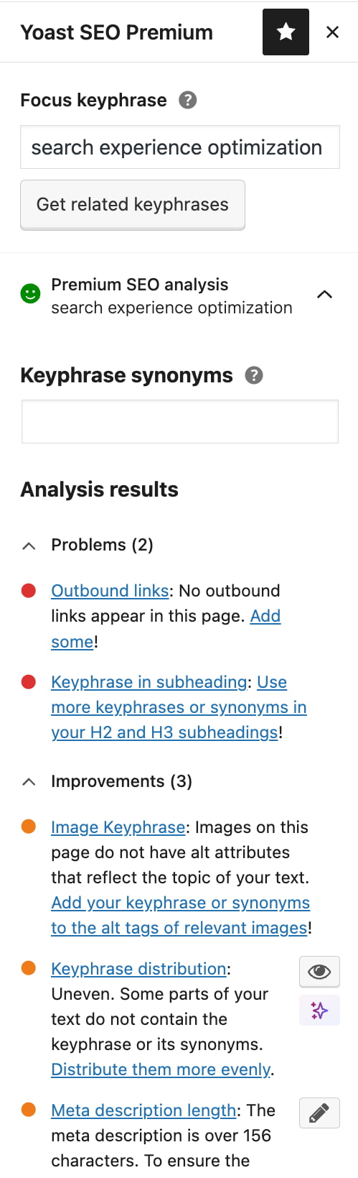358x1178 pixels.
Task: Click the star icon to unpin Yoast sidebar
Action: (286, 32)
